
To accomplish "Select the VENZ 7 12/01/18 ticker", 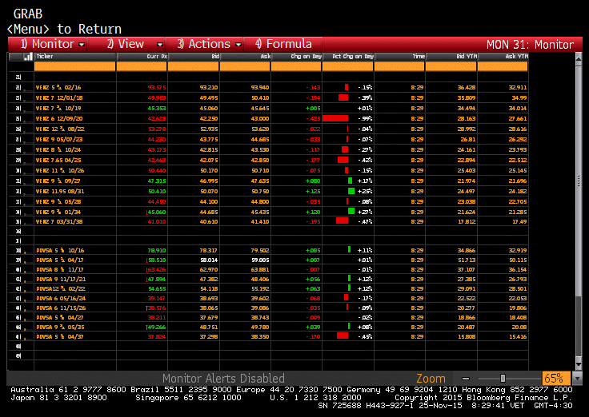I will [59, 98].
